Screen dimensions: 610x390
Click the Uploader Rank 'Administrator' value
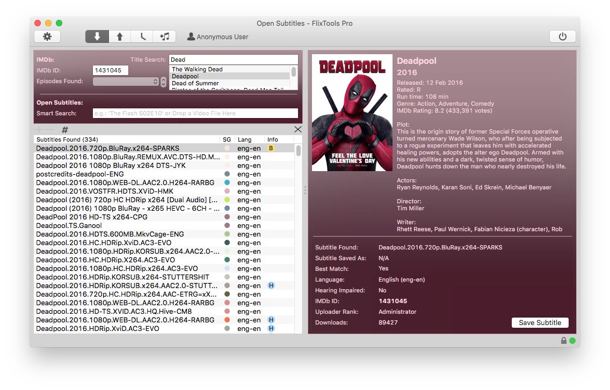click(397, 312)
